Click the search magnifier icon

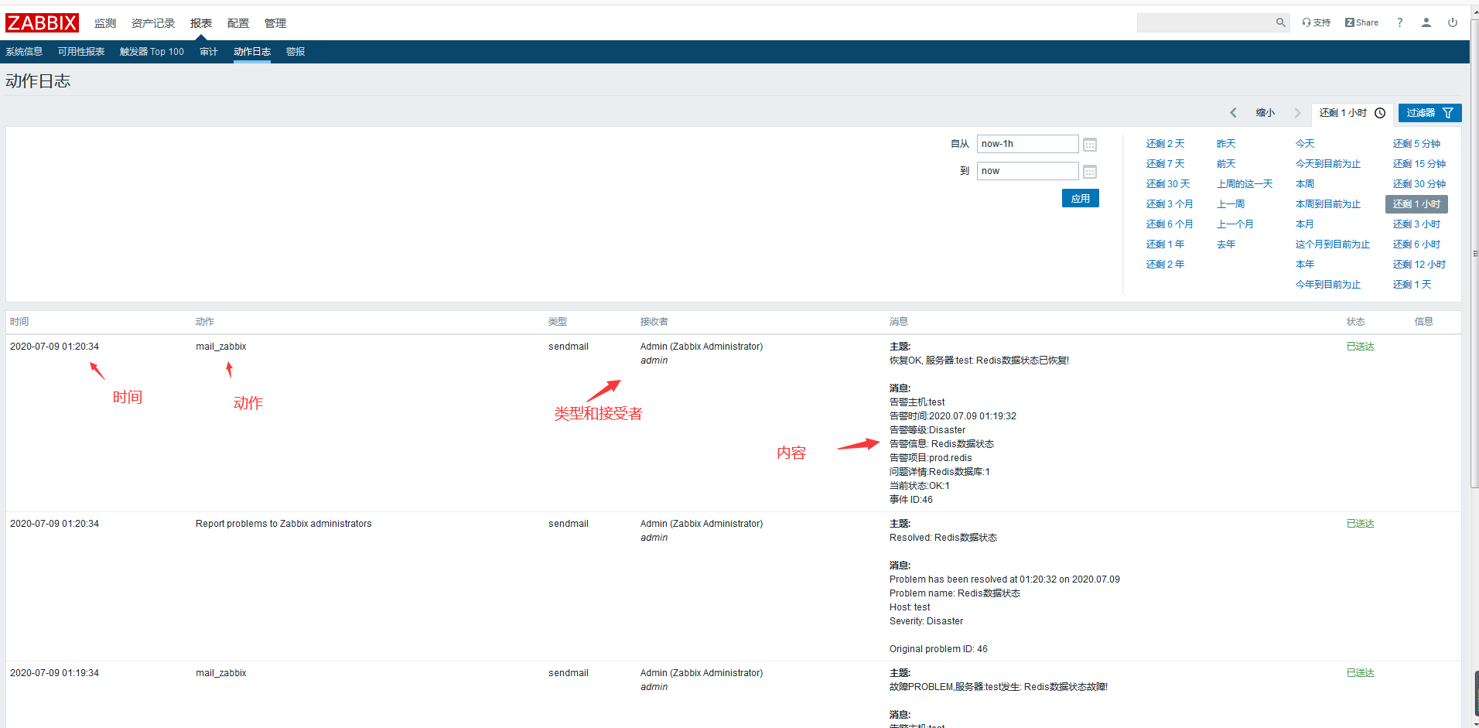pos(1280,23)
